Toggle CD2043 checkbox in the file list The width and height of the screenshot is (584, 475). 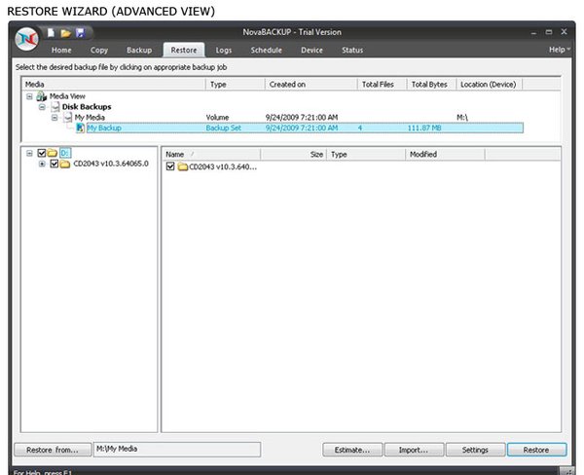[170, 167]
